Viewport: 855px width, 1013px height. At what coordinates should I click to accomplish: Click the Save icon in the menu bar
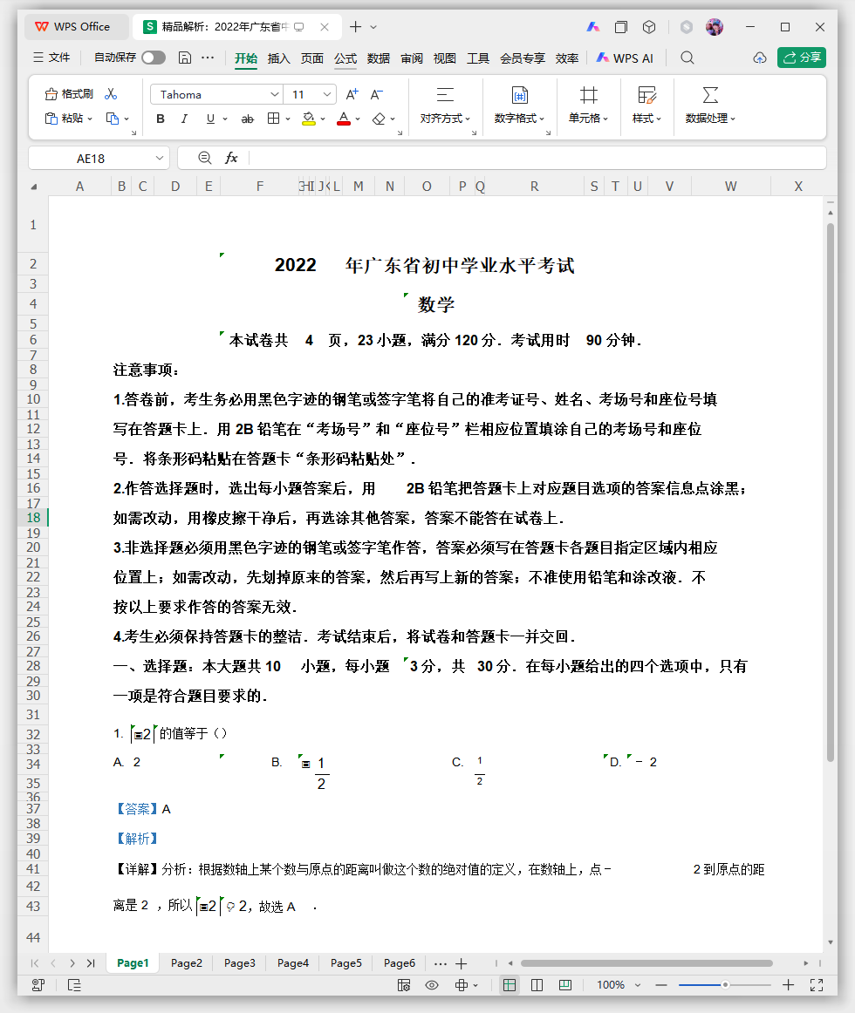184,58
